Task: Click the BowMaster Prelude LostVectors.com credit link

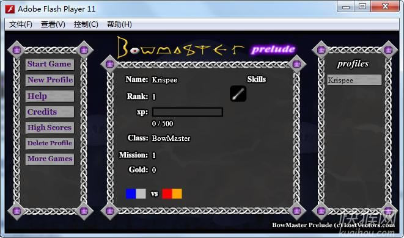Action: pos(333,225)
